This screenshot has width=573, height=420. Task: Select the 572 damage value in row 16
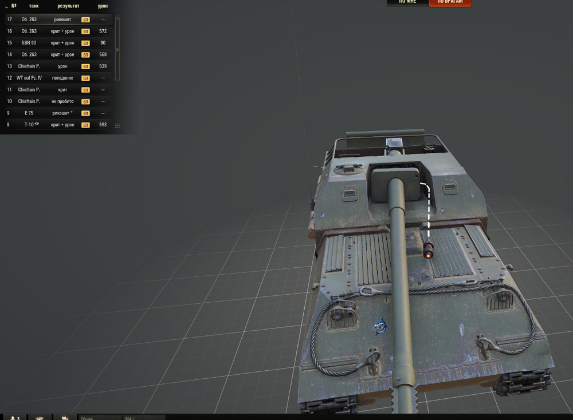[x=103, y=31]
